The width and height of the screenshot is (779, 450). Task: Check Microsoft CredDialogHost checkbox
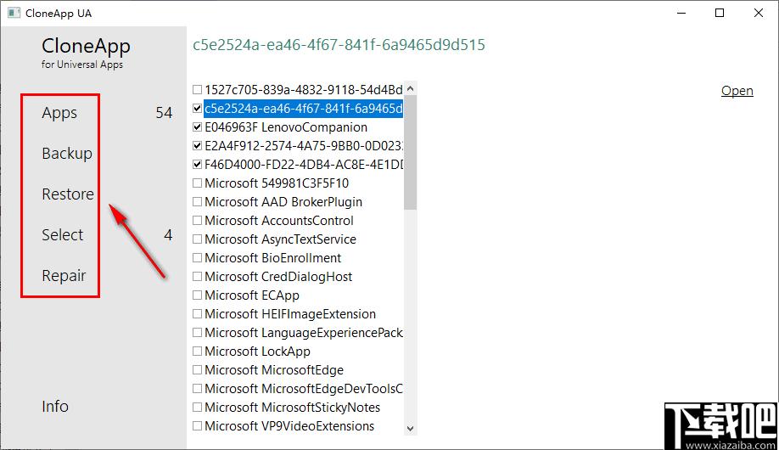pyautogui.click(x=197, y=277)
